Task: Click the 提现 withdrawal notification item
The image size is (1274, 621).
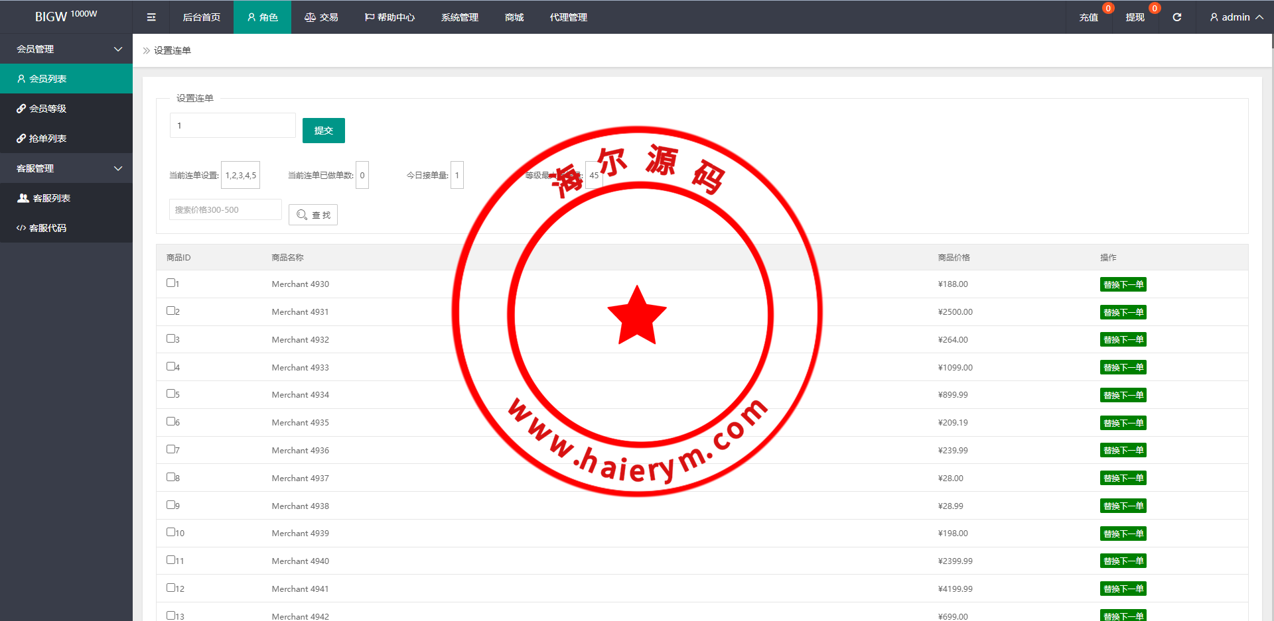Action: point(1135,17)
